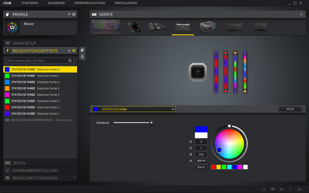
Task: Click the search magnifier icon
Action: pyautogui.click(x=70, y=61)
